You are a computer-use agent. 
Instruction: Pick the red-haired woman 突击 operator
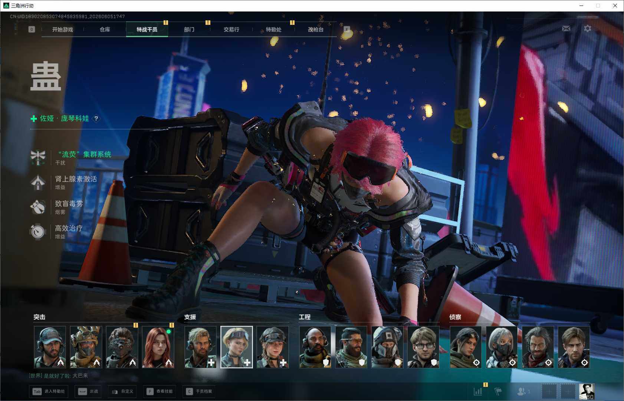pos(158,347)
